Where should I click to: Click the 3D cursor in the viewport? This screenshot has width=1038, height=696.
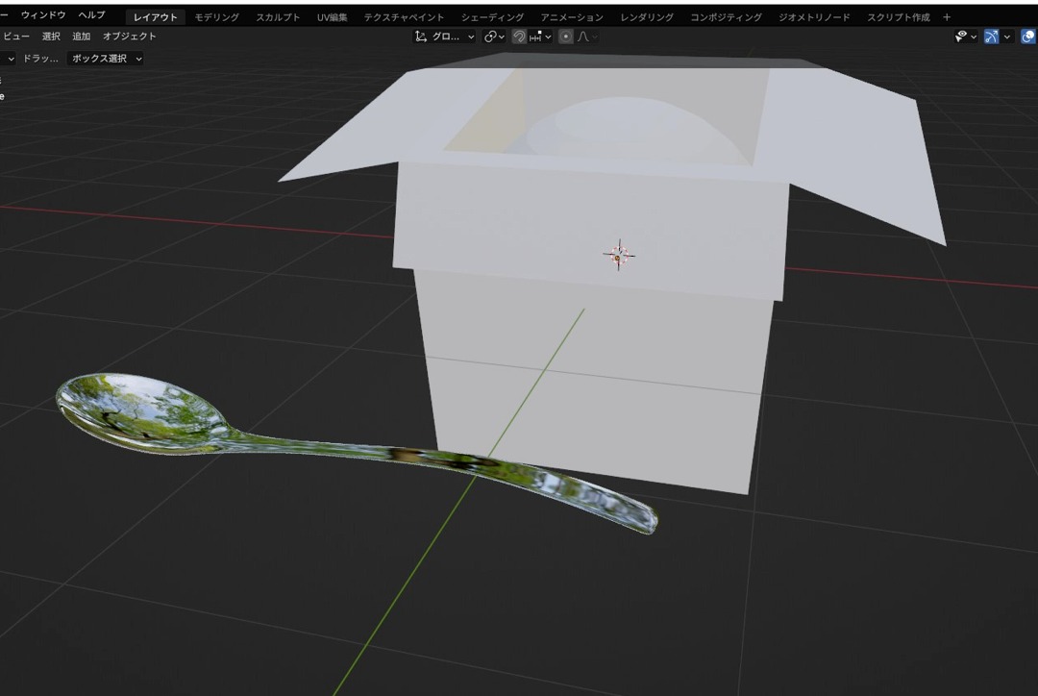point(618,255)
